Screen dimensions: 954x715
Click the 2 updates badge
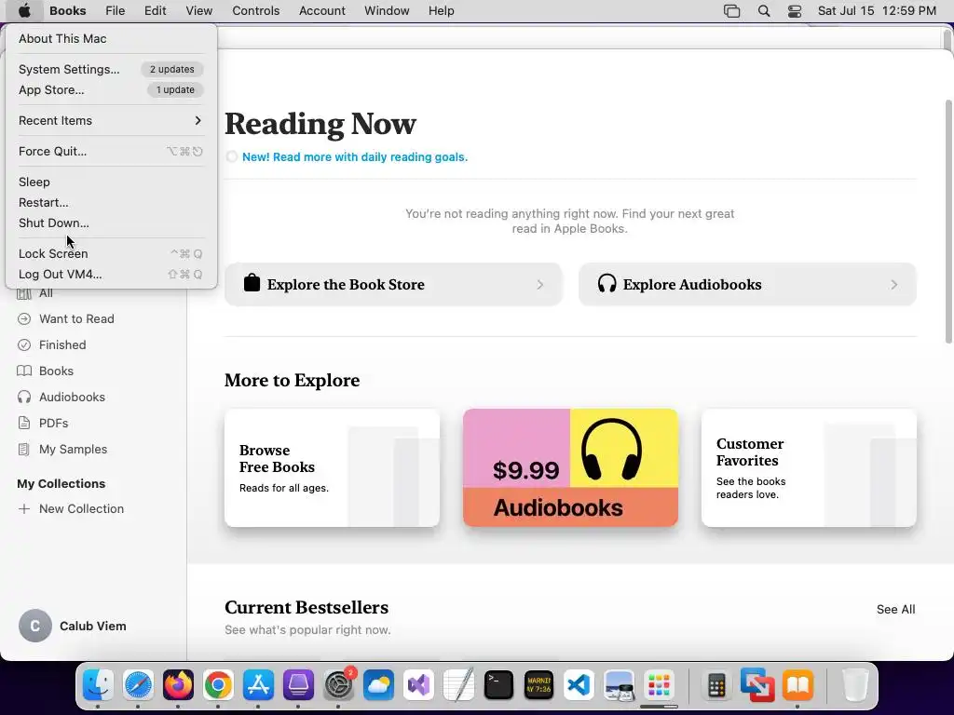(x=172, y=69)
